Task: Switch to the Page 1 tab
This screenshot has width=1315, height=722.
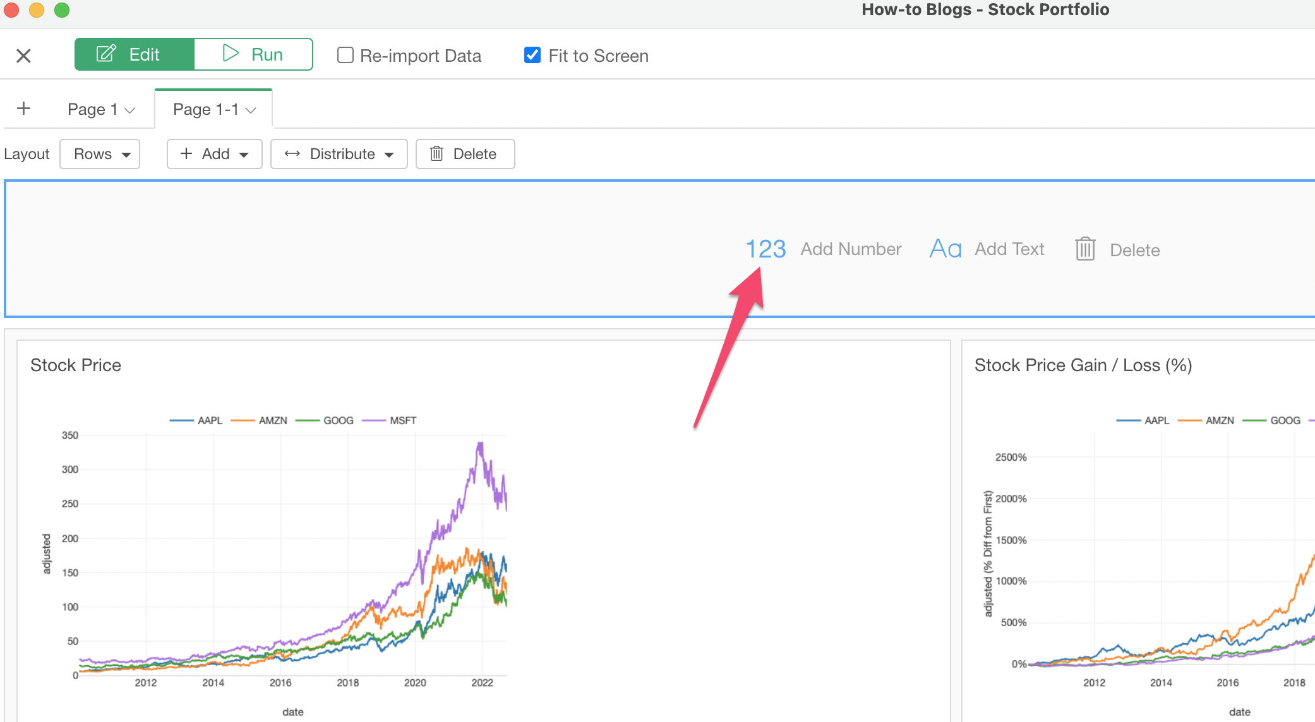Action: click(x=93, y=109)
